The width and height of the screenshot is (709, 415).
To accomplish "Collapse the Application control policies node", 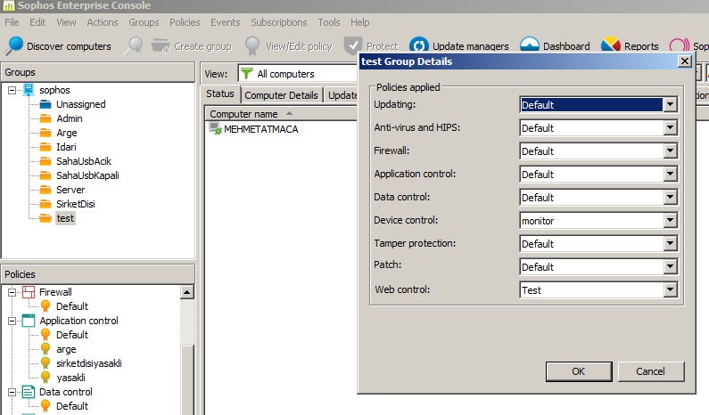I will coord(12,321).
